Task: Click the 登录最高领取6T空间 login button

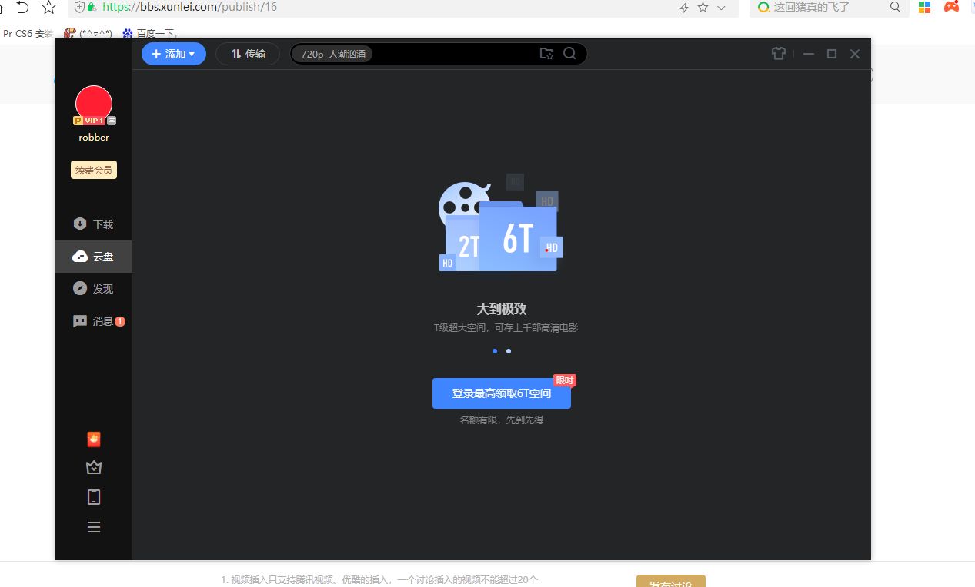Action: click(502, 393)
